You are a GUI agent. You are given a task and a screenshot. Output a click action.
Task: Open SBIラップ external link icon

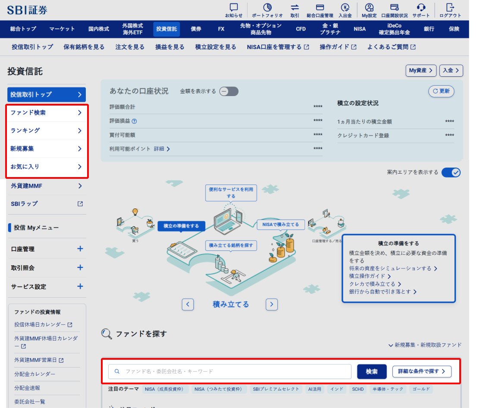coord(80,204)
